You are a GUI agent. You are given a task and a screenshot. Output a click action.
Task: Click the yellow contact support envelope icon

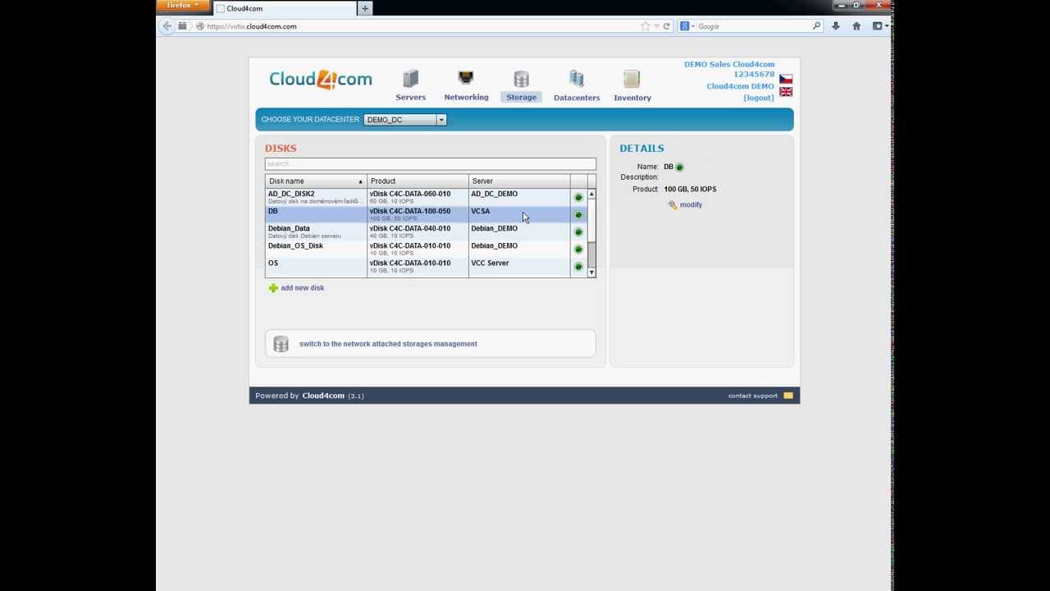point(788,396)
